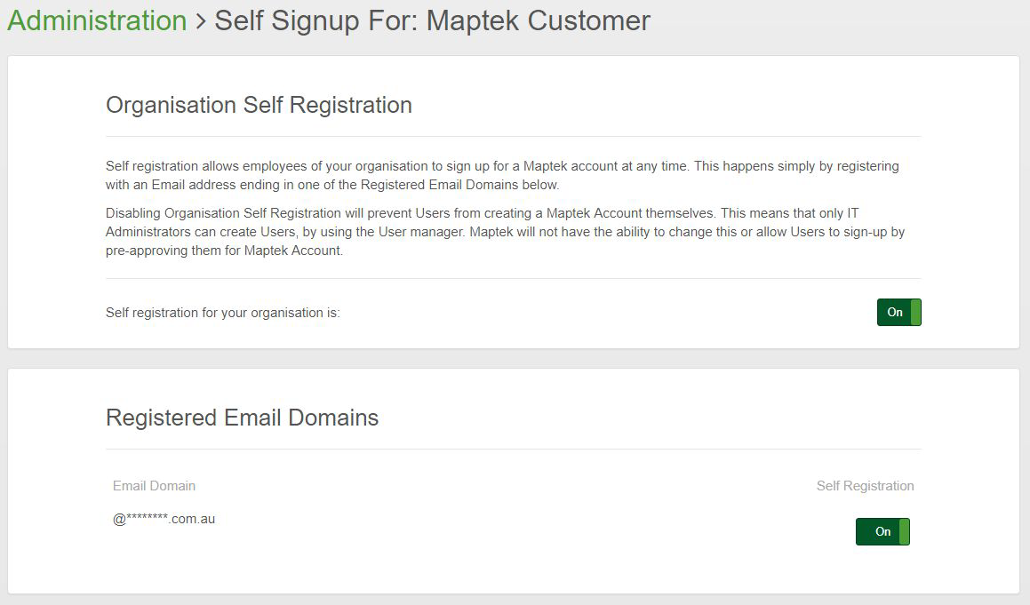Click the green handle on the domain toggle

click(x=905, y=532)
